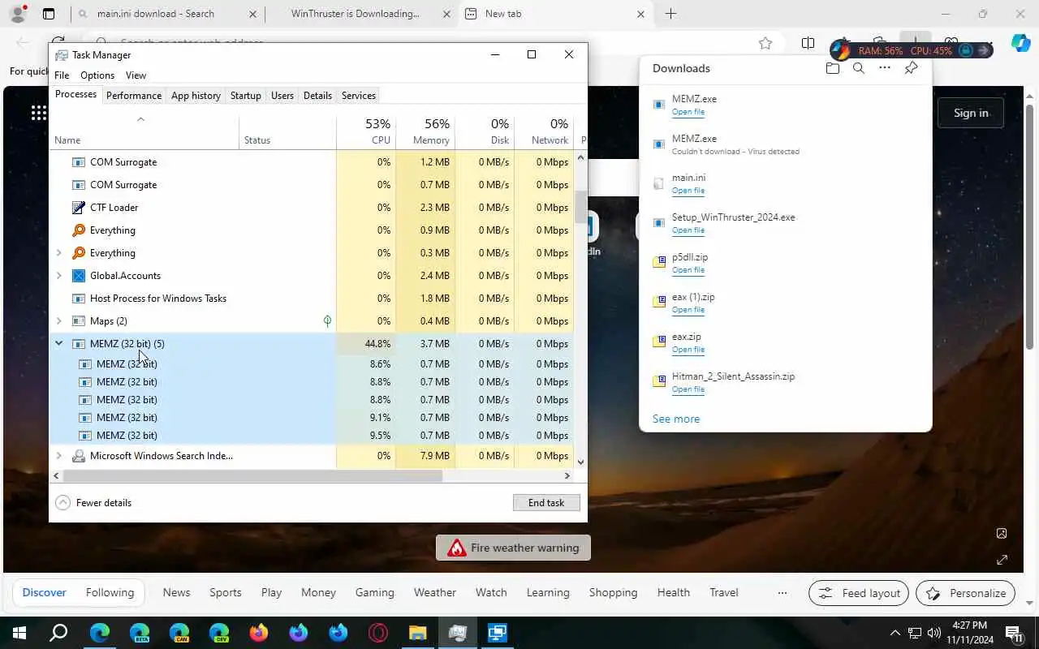Sort processes by Memory column header
The width and height of the screenshot is (1039, 649).
pyautogui.click(x=426, y=132)
